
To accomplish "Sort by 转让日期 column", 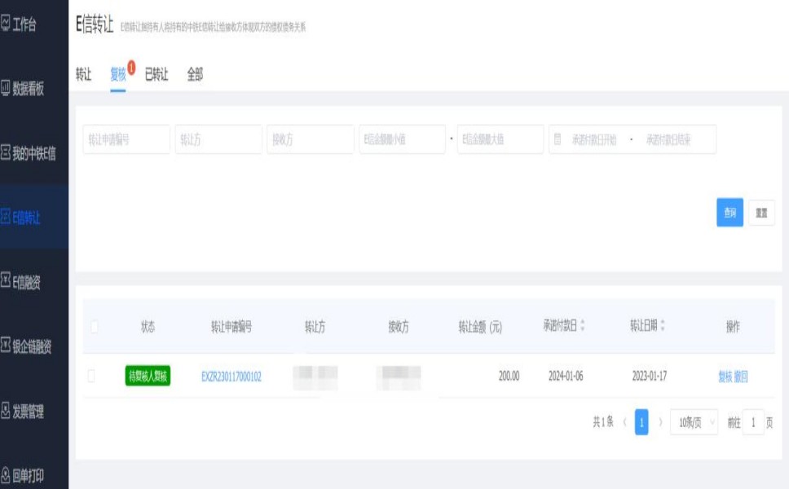I will coord(662,326).
